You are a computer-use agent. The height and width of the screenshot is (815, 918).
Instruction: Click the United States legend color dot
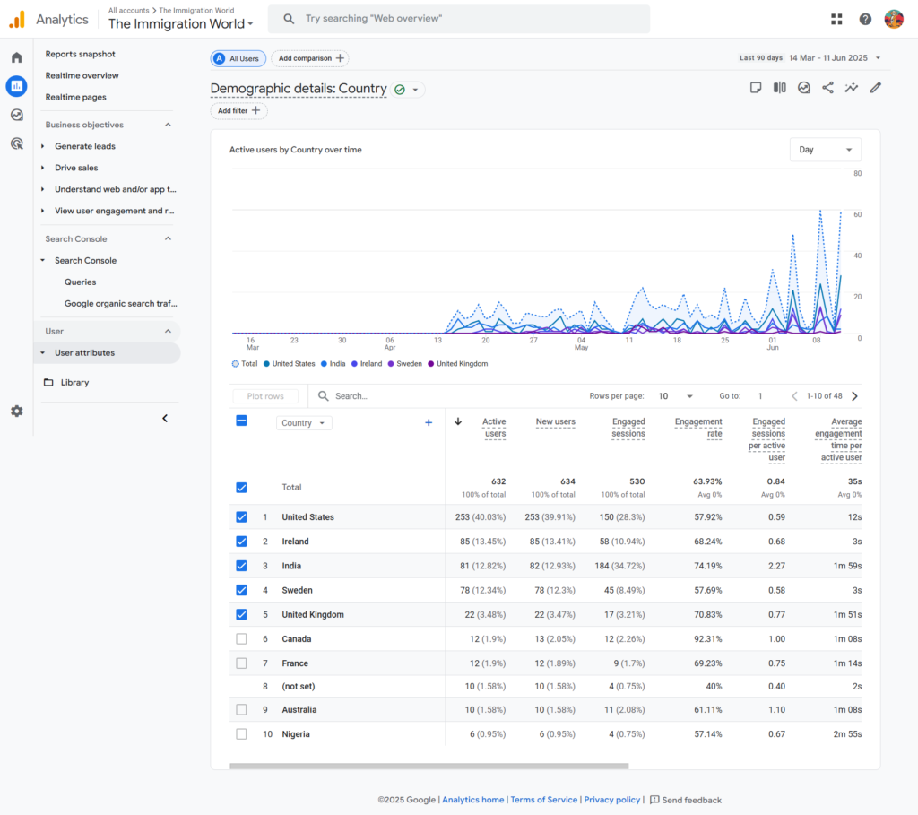266,364
